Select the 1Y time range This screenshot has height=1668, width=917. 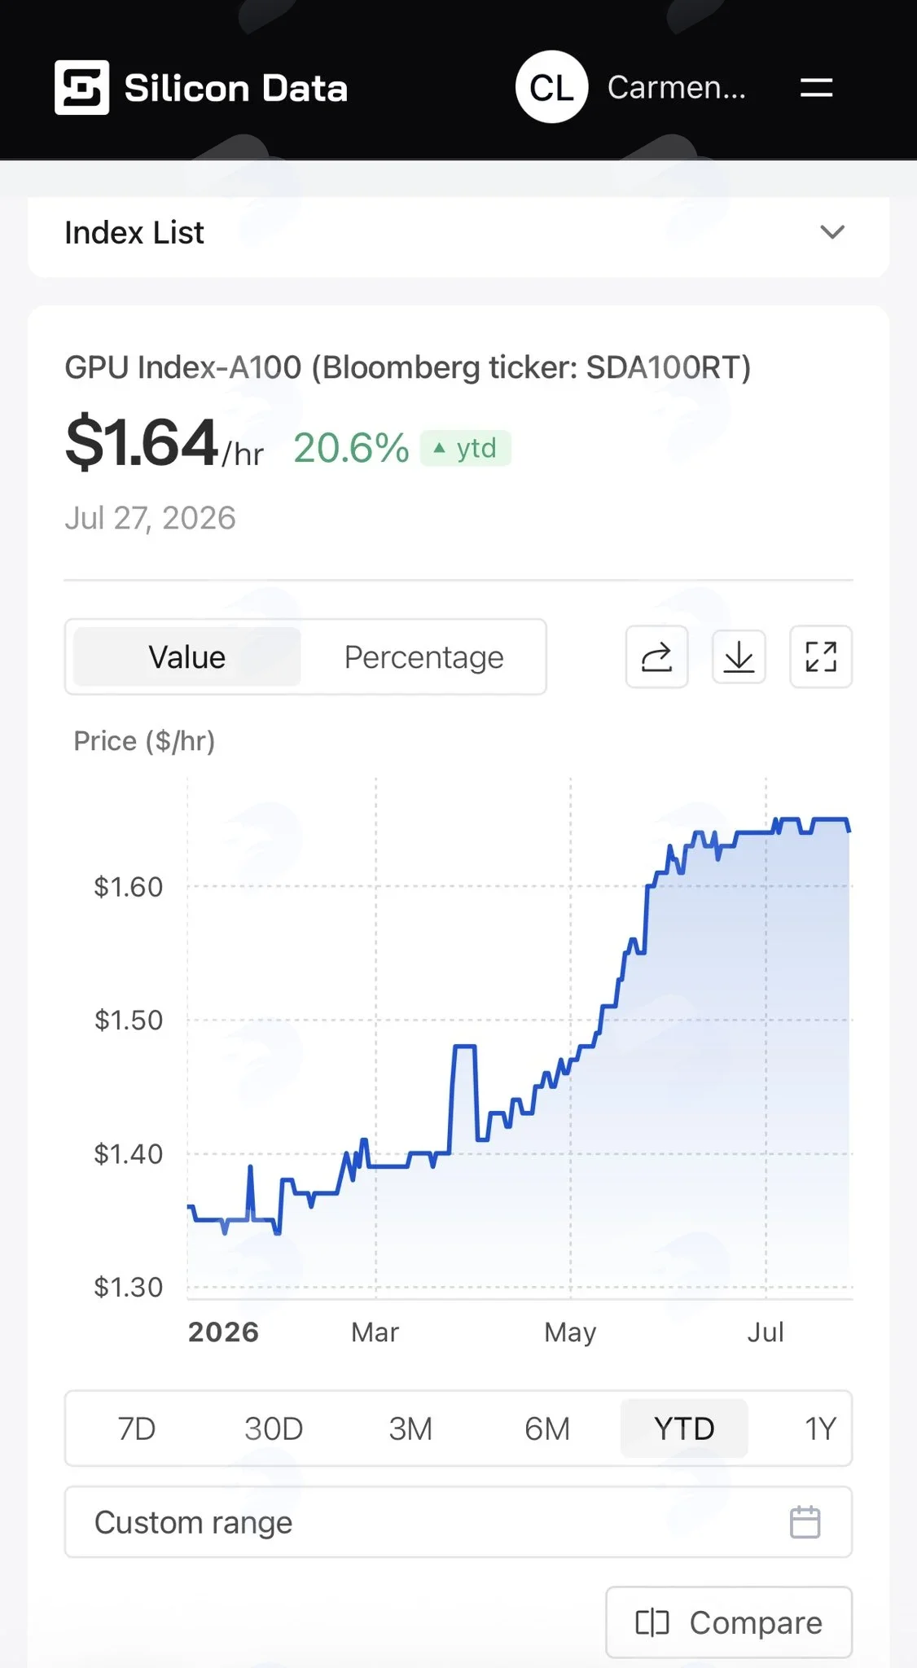coord(819,1429)
